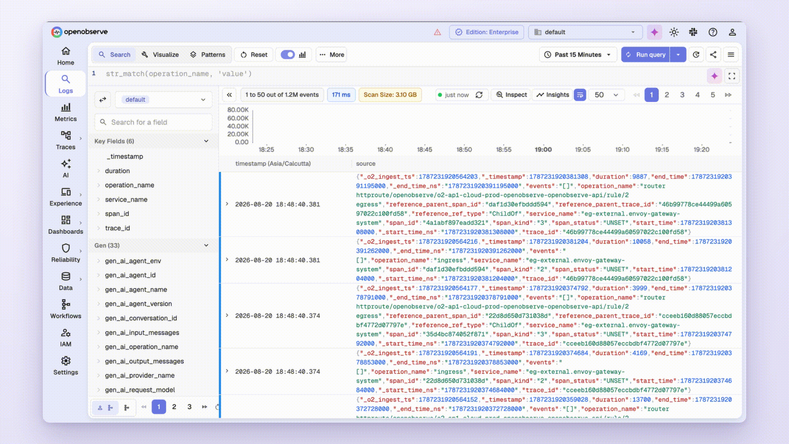This screenshot has height=444, width=789.
Task: Go to Metrics in the sidebar
Action: tap(66, 112)
